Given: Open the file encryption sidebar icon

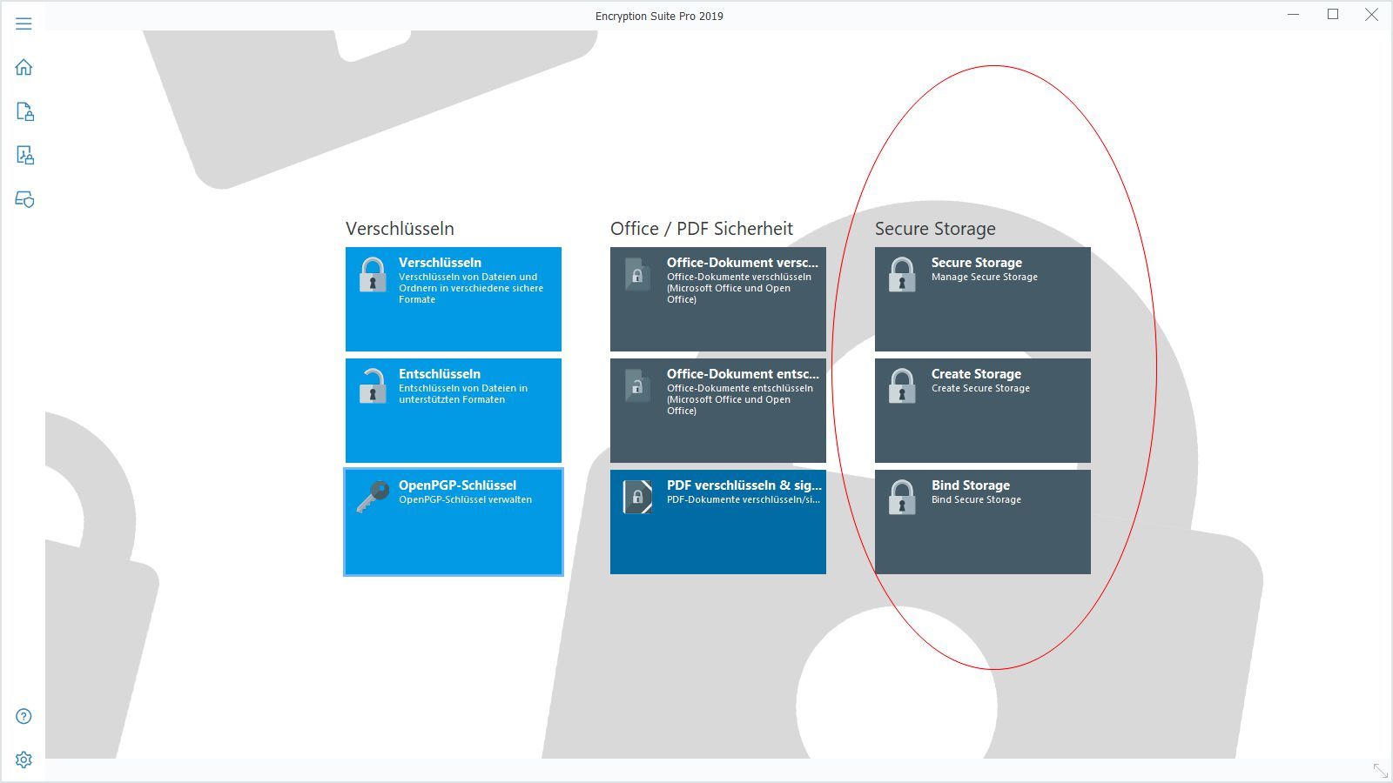Looking at the screenshot, I should point(24,111).
